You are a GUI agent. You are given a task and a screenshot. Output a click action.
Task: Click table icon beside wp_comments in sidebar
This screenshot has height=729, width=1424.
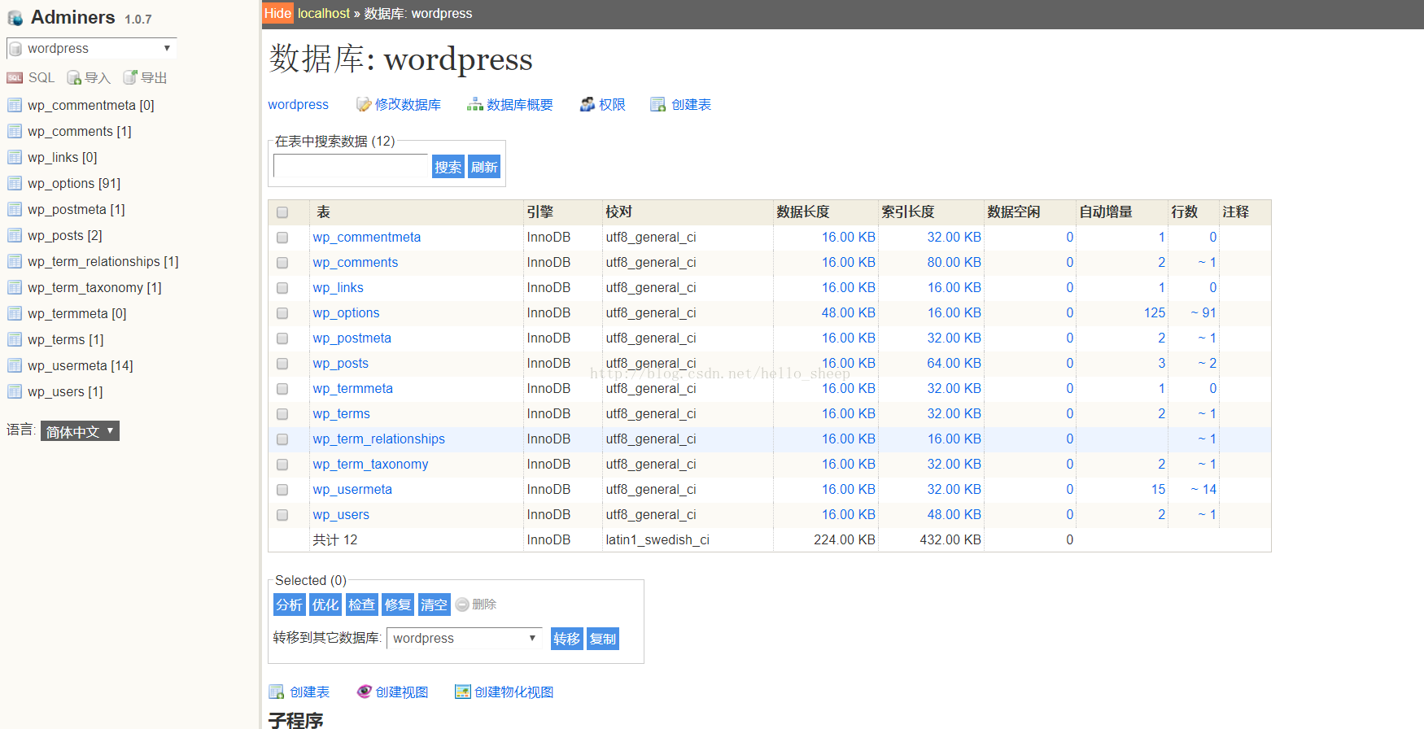tap(15, 131)
